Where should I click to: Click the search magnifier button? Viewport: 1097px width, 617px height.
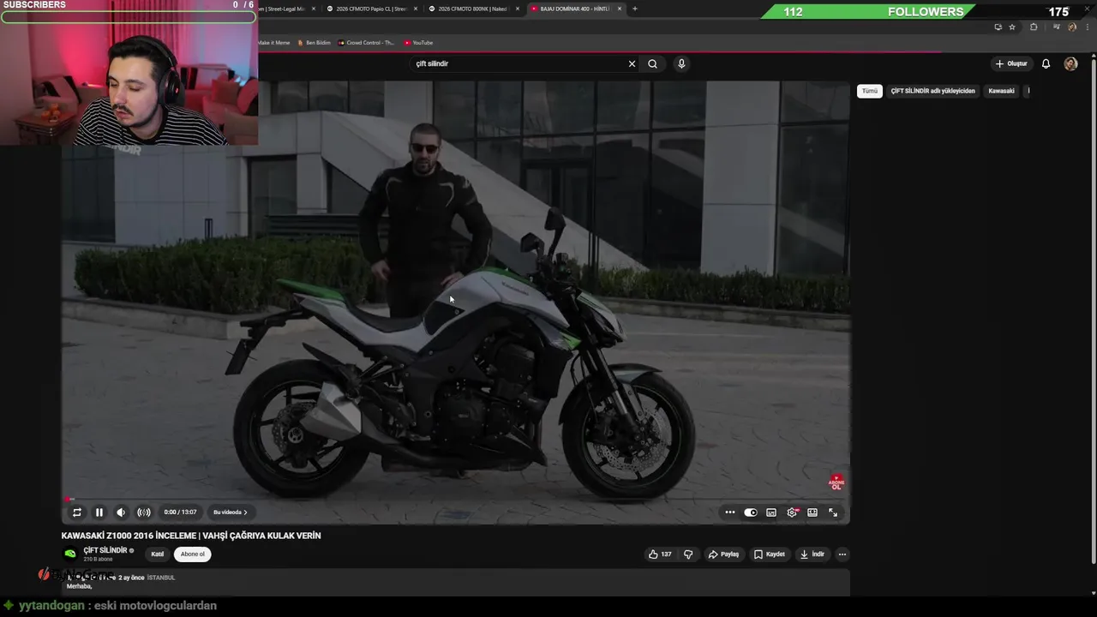click(653, 63)
